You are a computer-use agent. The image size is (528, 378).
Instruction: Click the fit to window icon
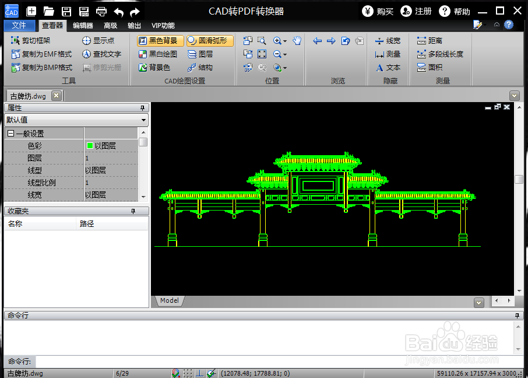[x=262, y=54]
